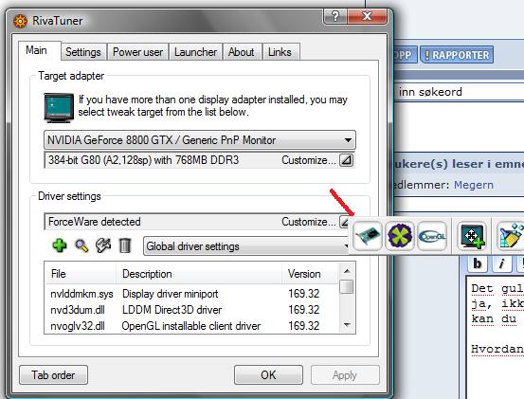
Task: Click RAPPORTER button in the browser window
Action: coord(457,55)
